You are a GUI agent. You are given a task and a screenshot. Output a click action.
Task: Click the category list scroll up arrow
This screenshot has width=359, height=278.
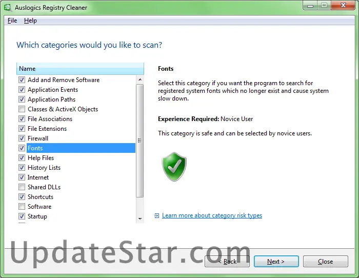140,80
